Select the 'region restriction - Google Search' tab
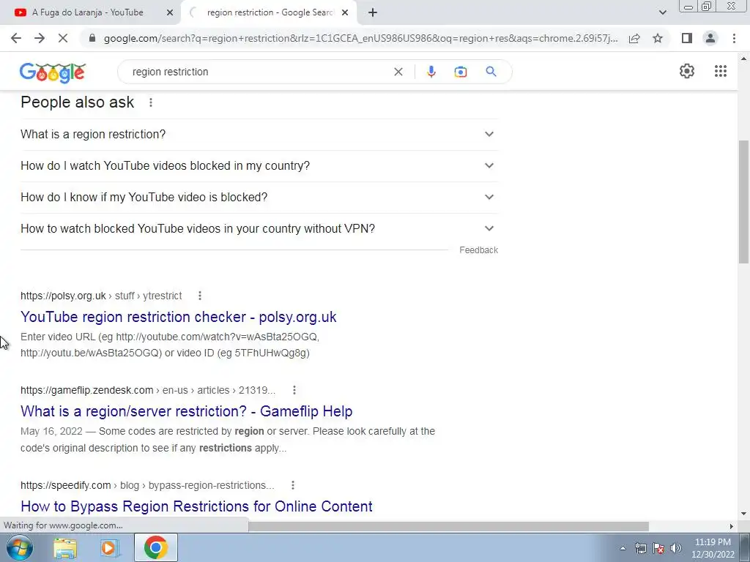 click(x=269, y=13)
